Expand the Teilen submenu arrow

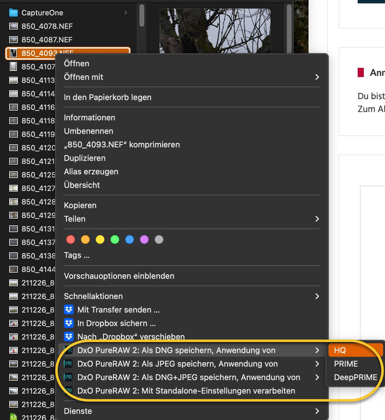click(317, 219)
